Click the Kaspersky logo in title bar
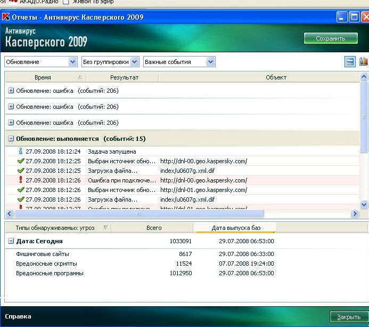 tap(6, 17)
